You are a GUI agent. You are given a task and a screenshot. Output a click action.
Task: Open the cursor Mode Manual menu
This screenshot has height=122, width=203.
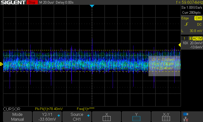(x=18, y=117)
